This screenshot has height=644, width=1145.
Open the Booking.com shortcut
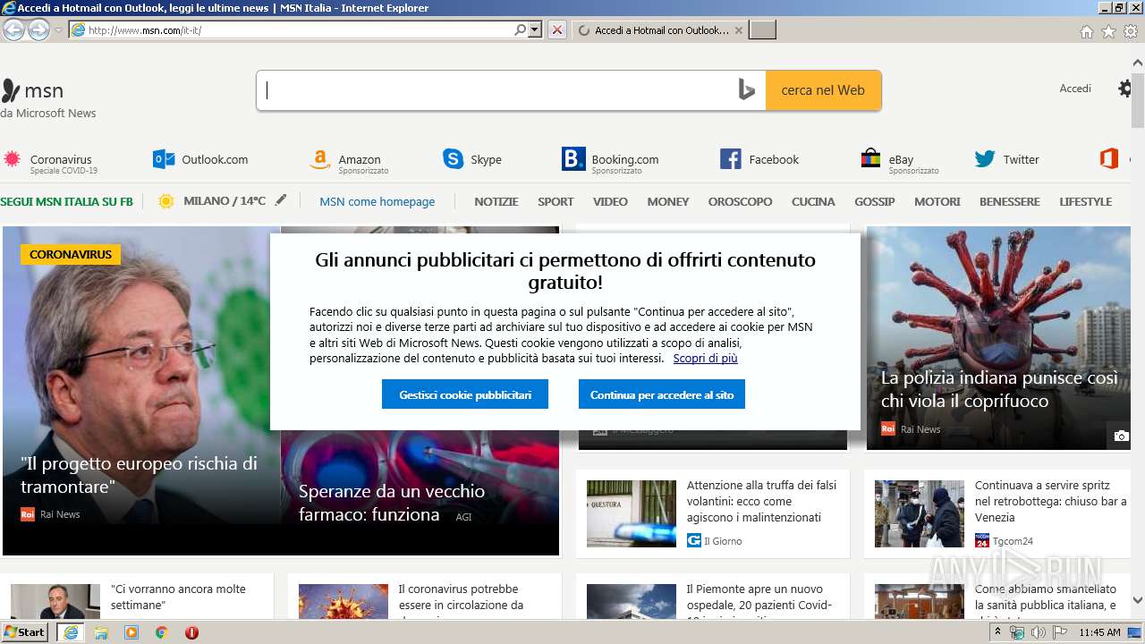click(610, 161)
